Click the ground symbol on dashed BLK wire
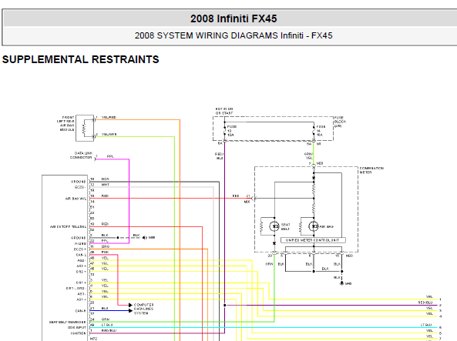Viewport: 457px width, 341px height. coord(145,238)
